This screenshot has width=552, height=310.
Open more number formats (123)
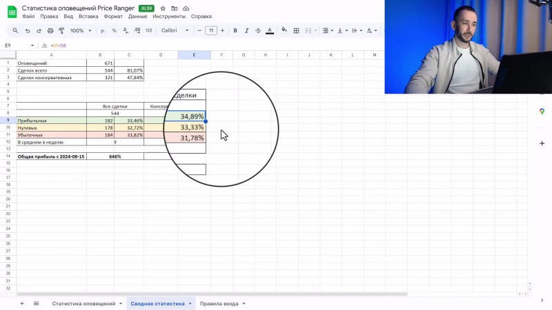coord(148,30)
